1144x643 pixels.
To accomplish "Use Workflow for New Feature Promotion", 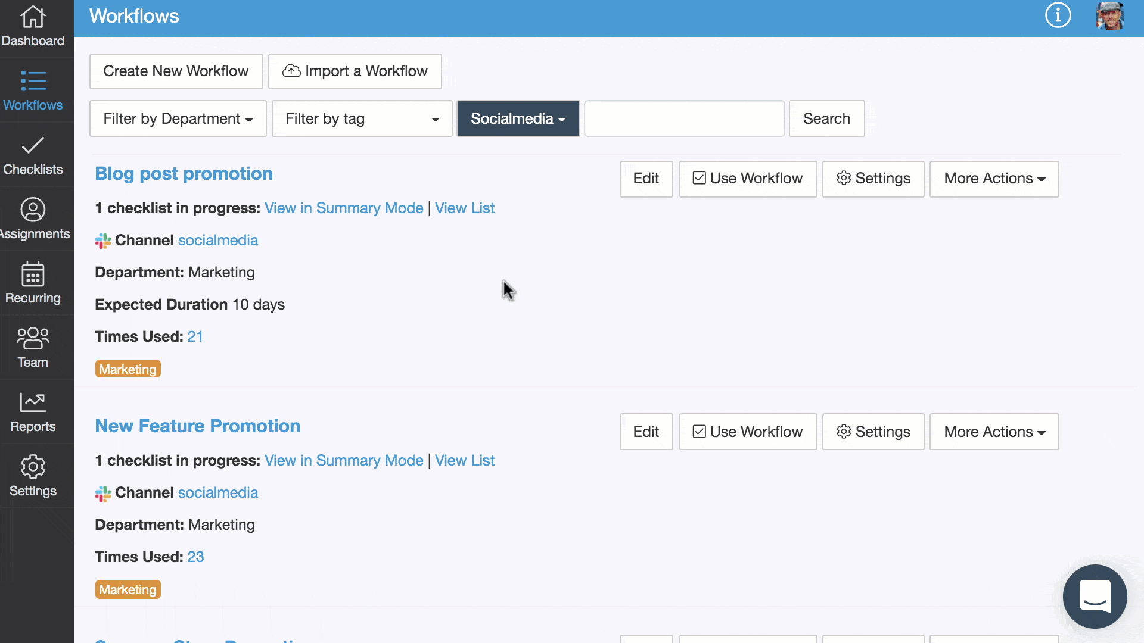I will 748,432.
